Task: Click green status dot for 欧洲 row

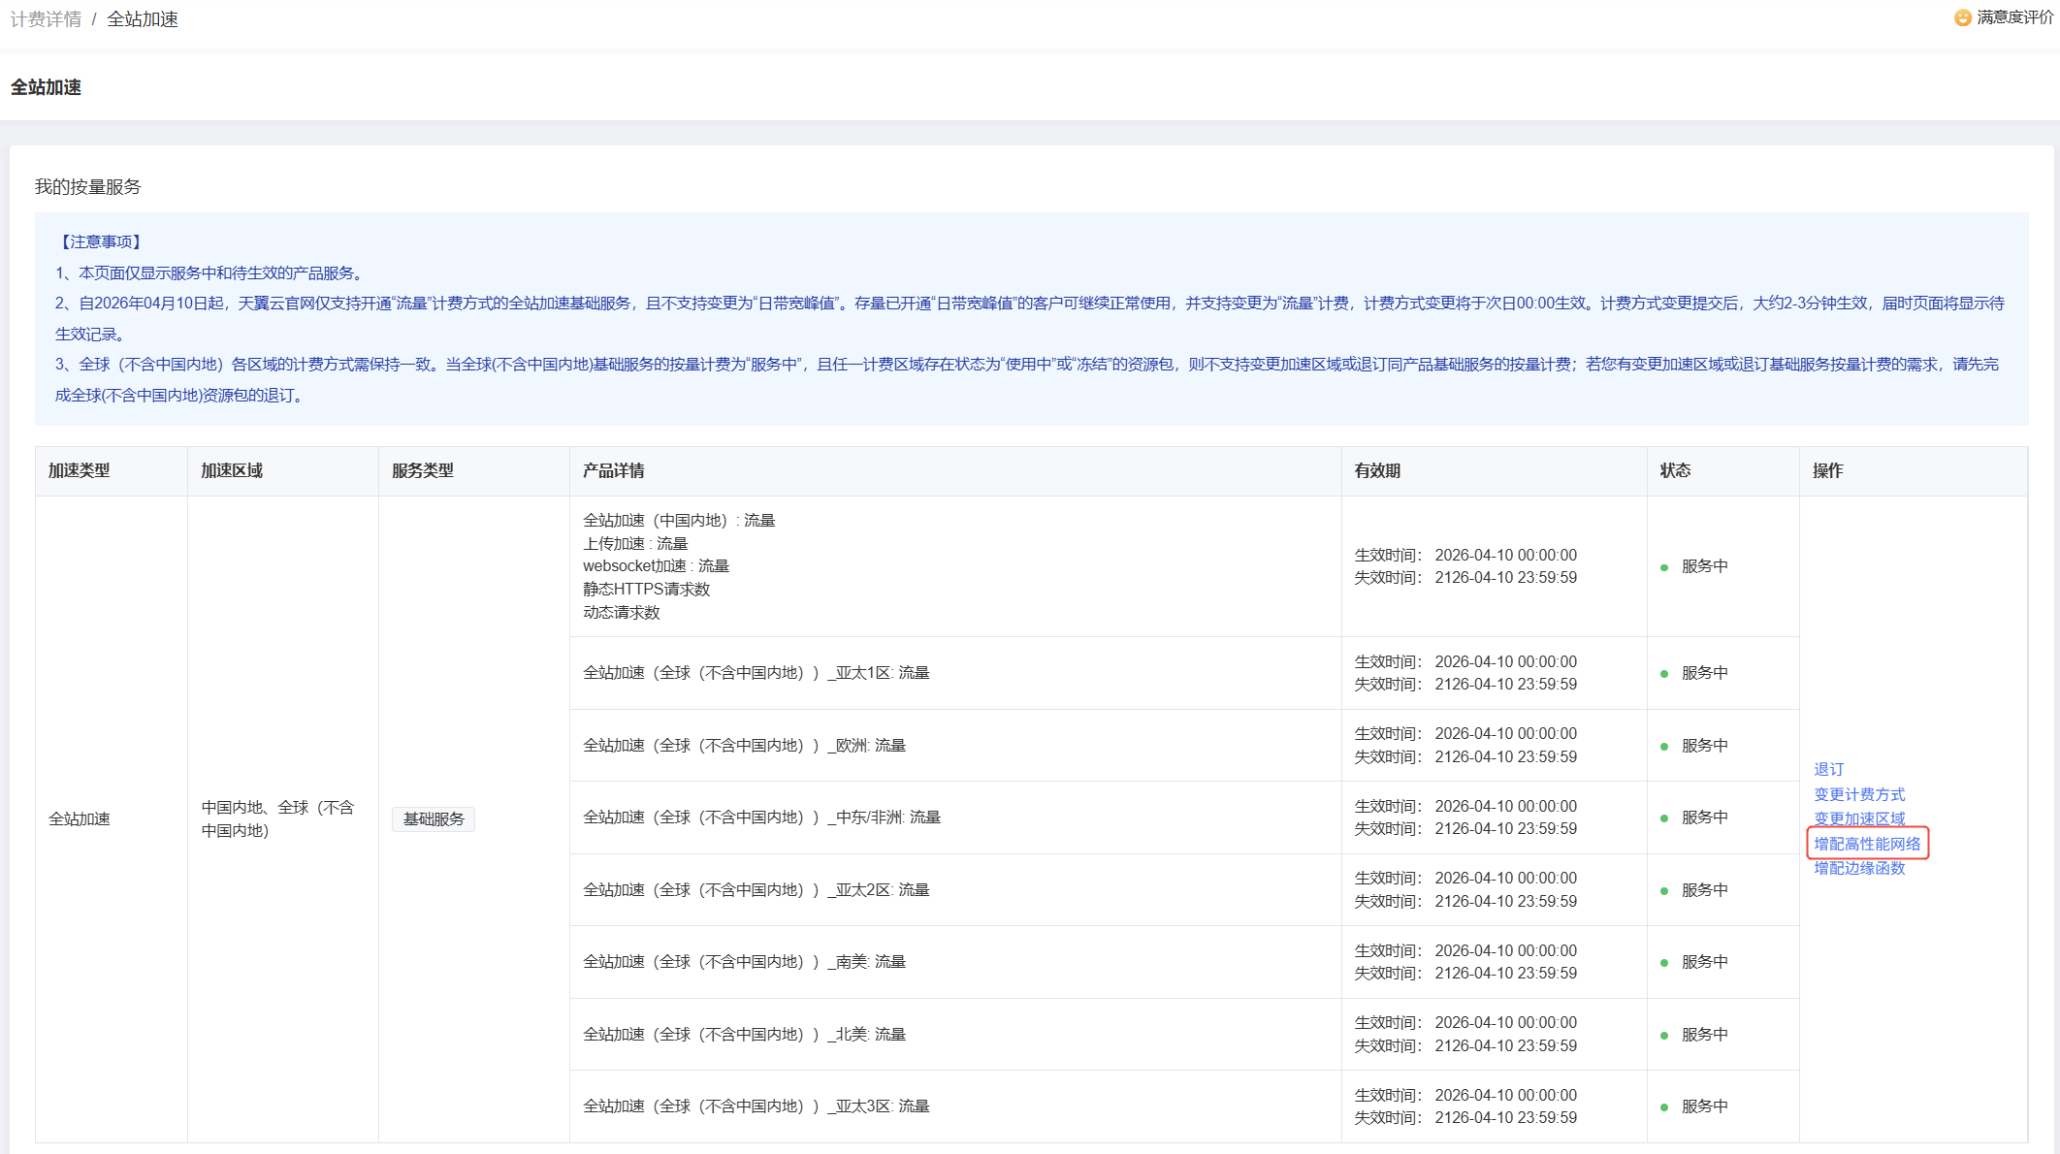Action: (1664, 747)
